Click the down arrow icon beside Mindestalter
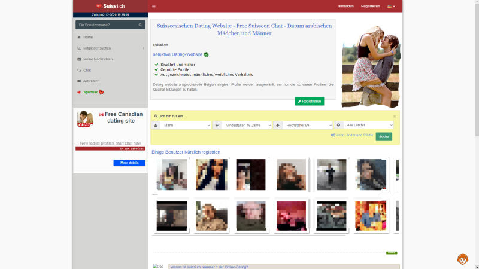The height and width of the screenshot is (269, 479). [x=217, y=125]
